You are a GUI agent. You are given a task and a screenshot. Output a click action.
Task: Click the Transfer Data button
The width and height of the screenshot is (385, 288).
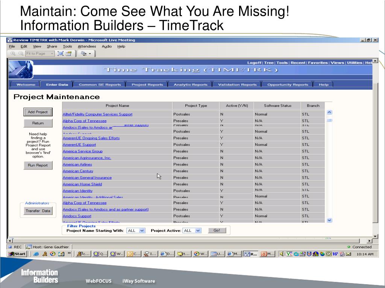tap(38, 211)
